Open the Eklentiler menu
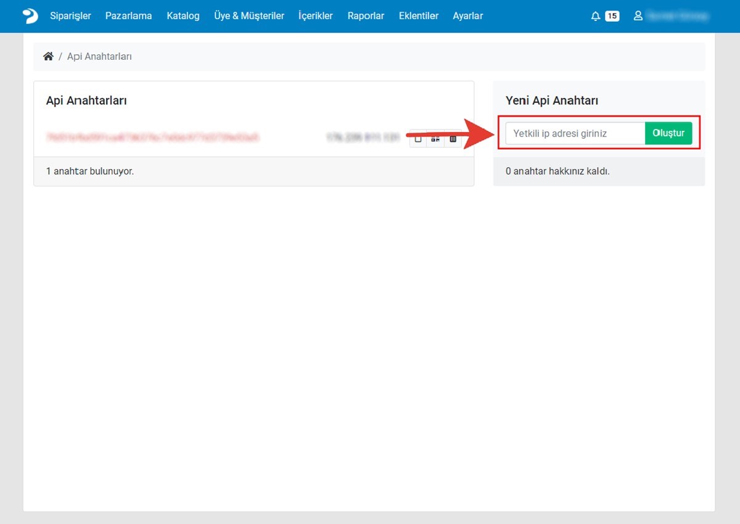 419,16
